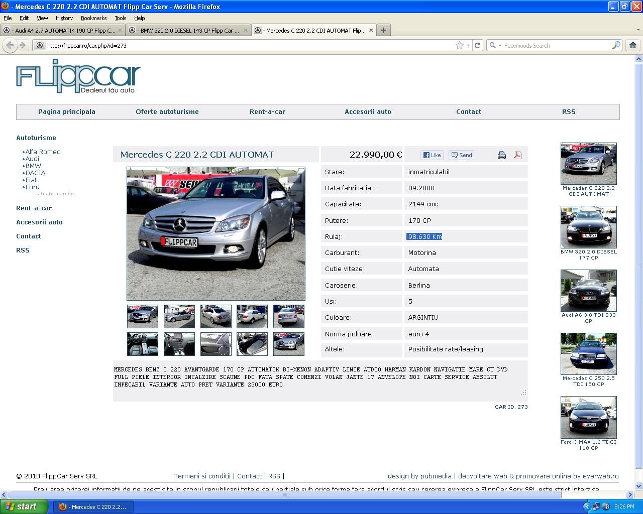Bookmark this page with the star icon

click(x=459, y=45)
